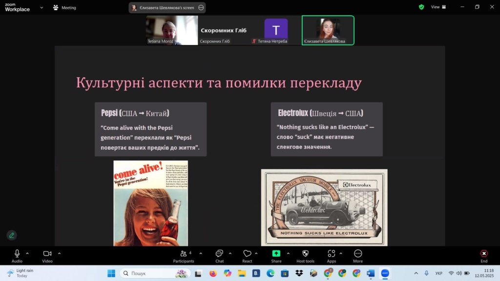
Task: Open Microsoft Word from the taskbar
Action: (371, 273)
